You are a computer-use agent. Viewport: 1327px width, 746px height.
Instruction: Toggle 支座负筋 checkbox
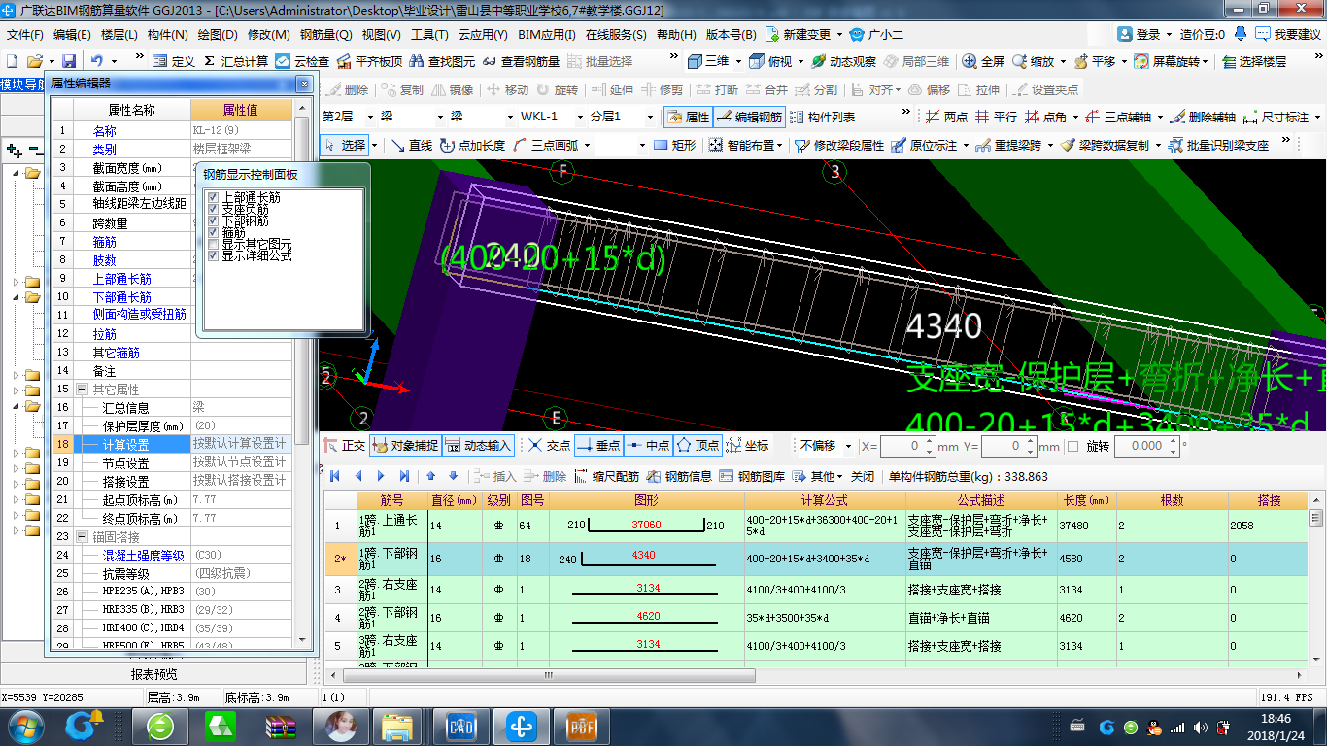click(x=213, y=210)
